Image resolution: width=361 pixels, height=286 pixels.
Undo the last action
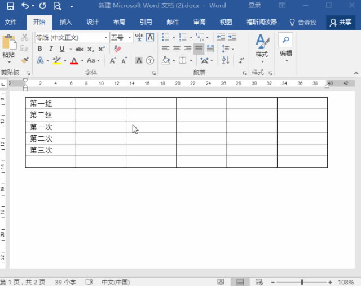(x=25, y=6)
